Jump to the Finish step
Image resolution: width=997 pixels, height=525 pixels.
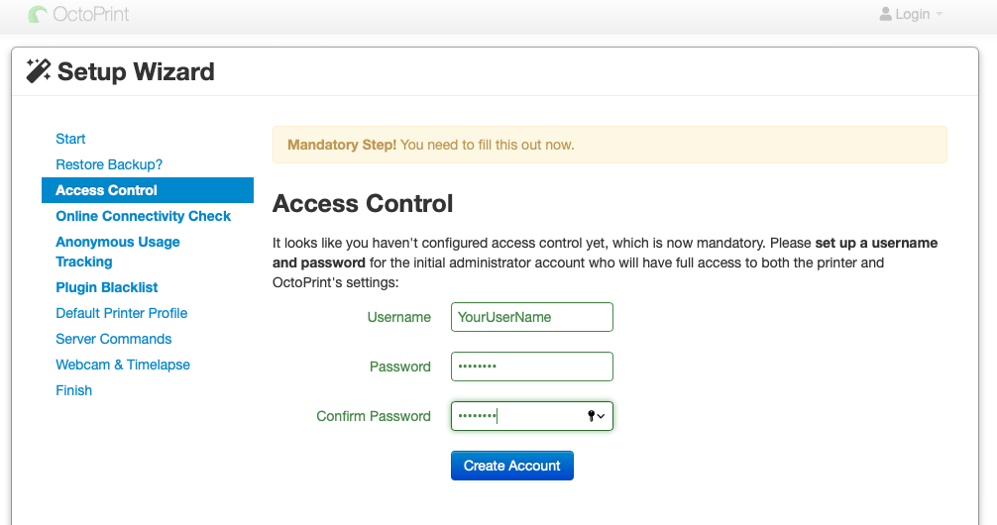74,390
